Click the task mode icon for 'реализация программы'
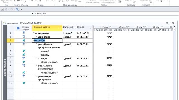This screenshot has width=179, height=100. [x=24, y=76]
